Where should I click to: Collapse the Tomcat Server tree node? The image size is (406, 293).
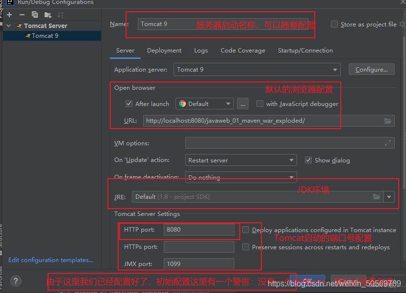(9, 26)
